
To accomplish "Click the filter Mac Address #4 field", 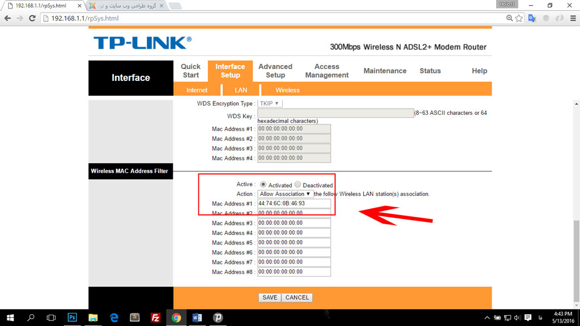I will click(294, 233).
